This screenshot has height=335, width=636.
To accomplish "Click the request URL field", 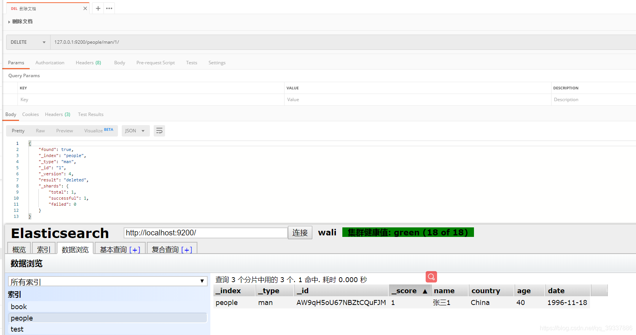I will point(342,42).
